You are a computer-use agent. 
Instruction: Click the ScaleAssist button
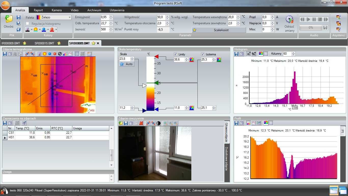[x=219, y=30]
